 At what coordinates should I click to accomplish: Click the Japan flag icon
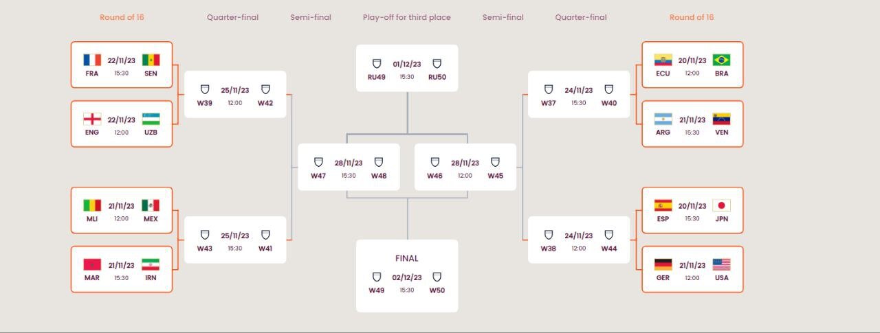(x=721, y=205)
